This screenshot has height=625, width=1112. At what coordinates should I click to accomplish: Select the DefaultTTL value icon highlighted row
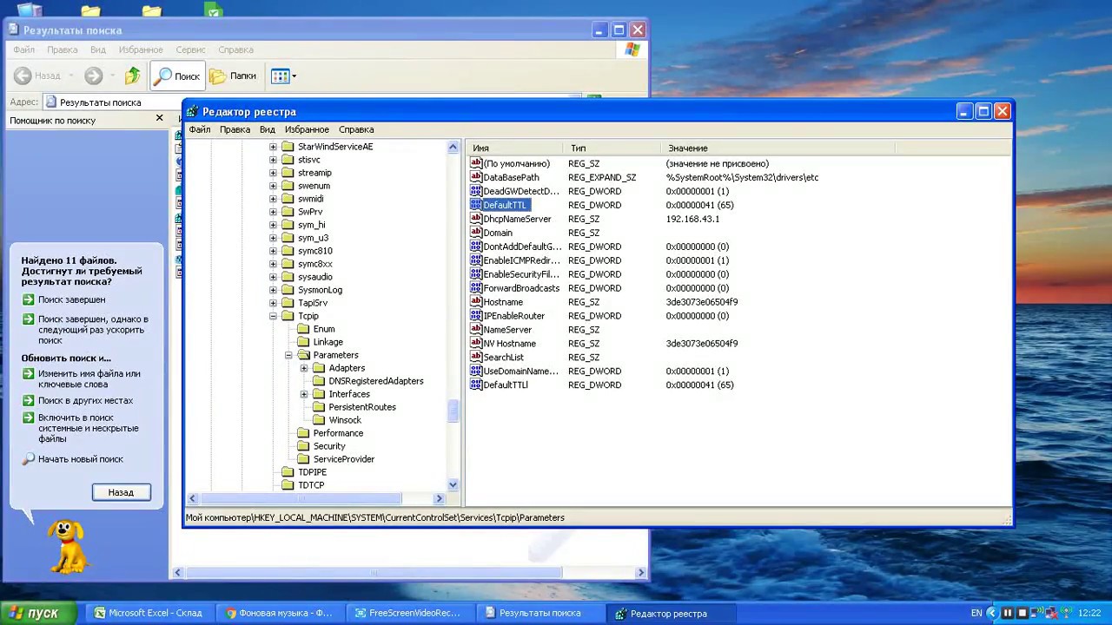pos(476,205)
